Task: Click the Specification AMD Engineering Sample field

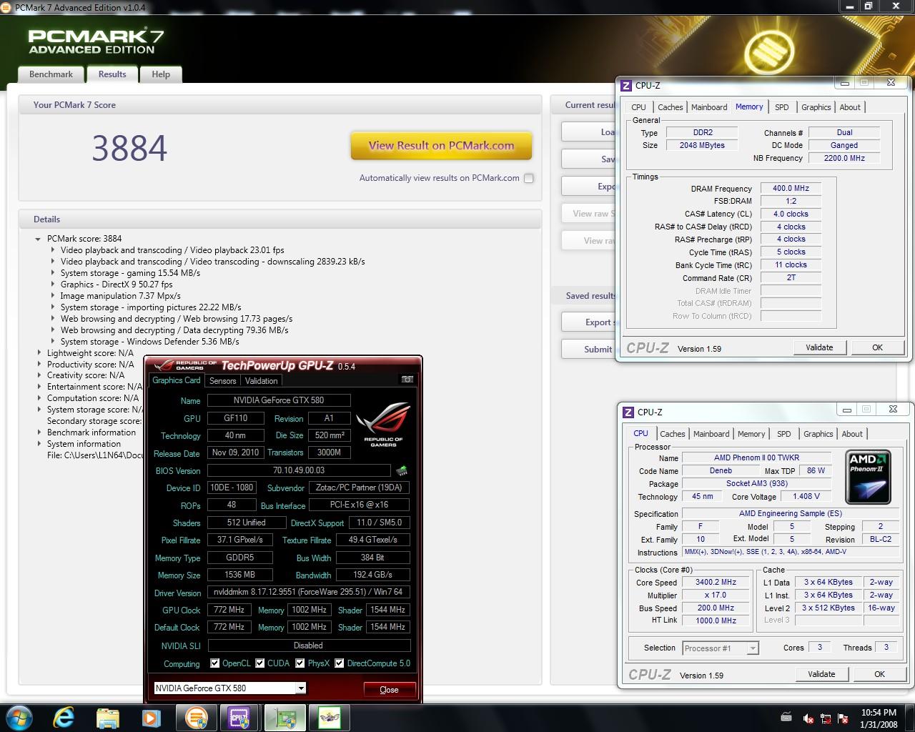Action: click(790, 513)
